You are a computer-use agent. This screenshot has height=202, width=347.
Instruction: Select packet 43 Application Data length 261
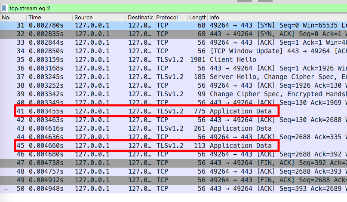point(174,129)
